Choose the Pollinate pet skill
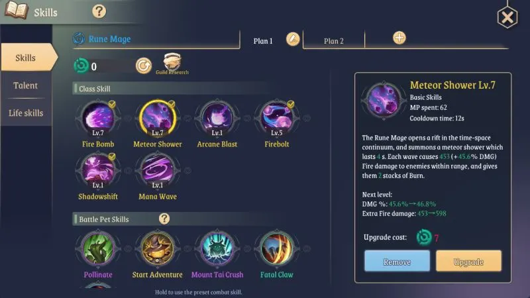Screen dimensions: 530x298 pos(98,249)
